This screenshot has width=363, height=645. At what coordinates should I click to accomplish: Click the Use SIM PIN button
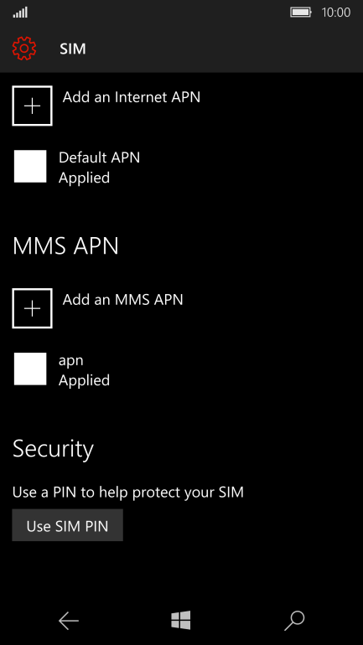[x=68, y=525]
